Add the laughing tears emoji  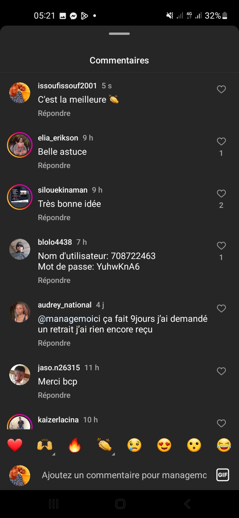(x=224, y=445)
